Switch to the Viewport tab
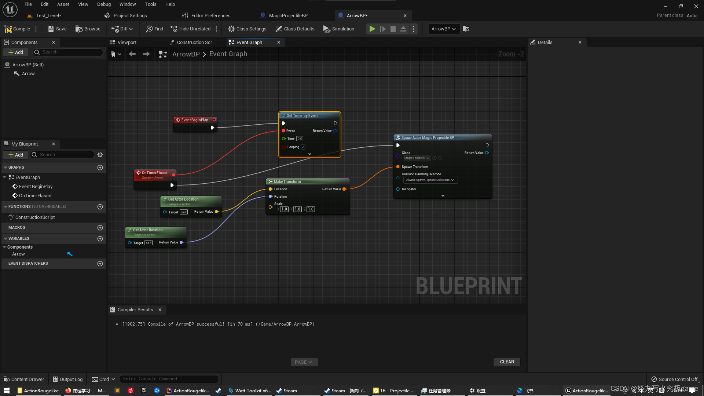704x396 pixels. pos(126,43)
